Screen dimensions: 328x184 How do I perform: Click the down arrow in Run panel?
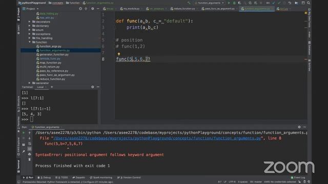(30, 138)
